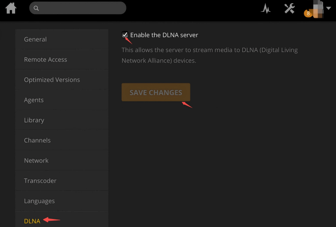Select Languages in the sidebar
Image resolution: width=336 pixels, height=227 pixels.
click(39, 201)
